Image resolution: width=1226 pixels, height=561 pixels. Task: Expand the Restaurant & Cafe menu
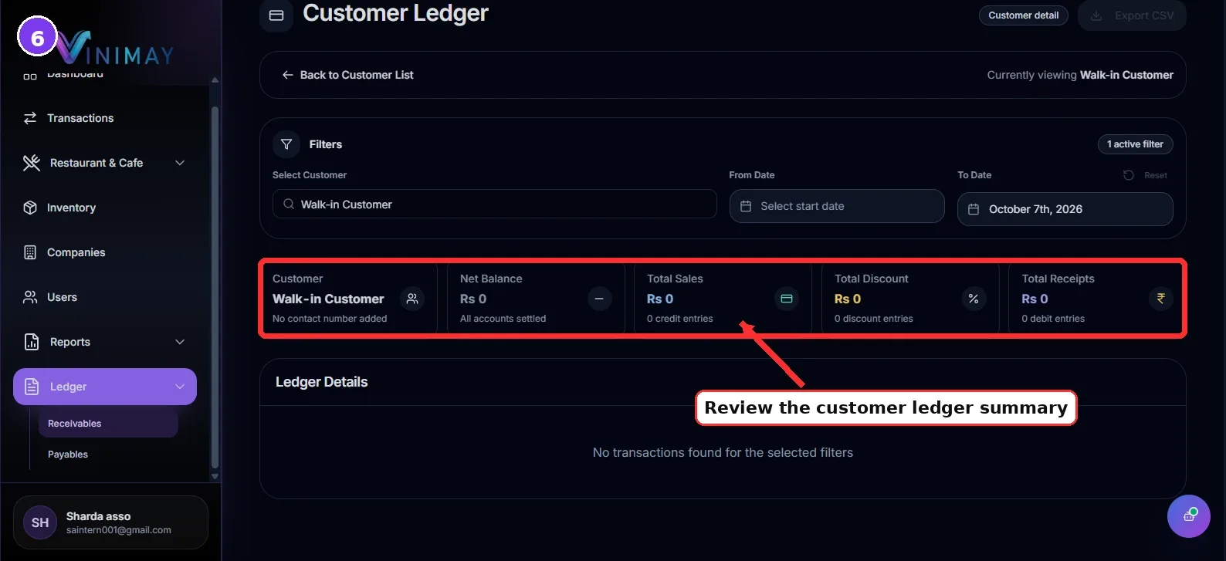[x=105, y=163]
